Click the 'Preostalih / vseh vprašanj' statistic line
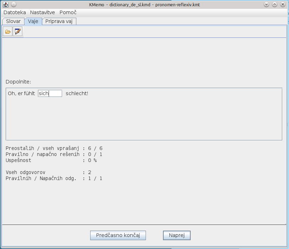This screenshot has width=289, height=249. 54,148
